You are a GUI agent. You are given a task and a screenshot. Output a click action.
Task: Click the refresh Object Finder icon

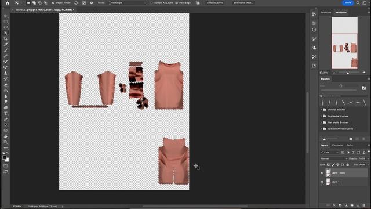tap(76, 3)
